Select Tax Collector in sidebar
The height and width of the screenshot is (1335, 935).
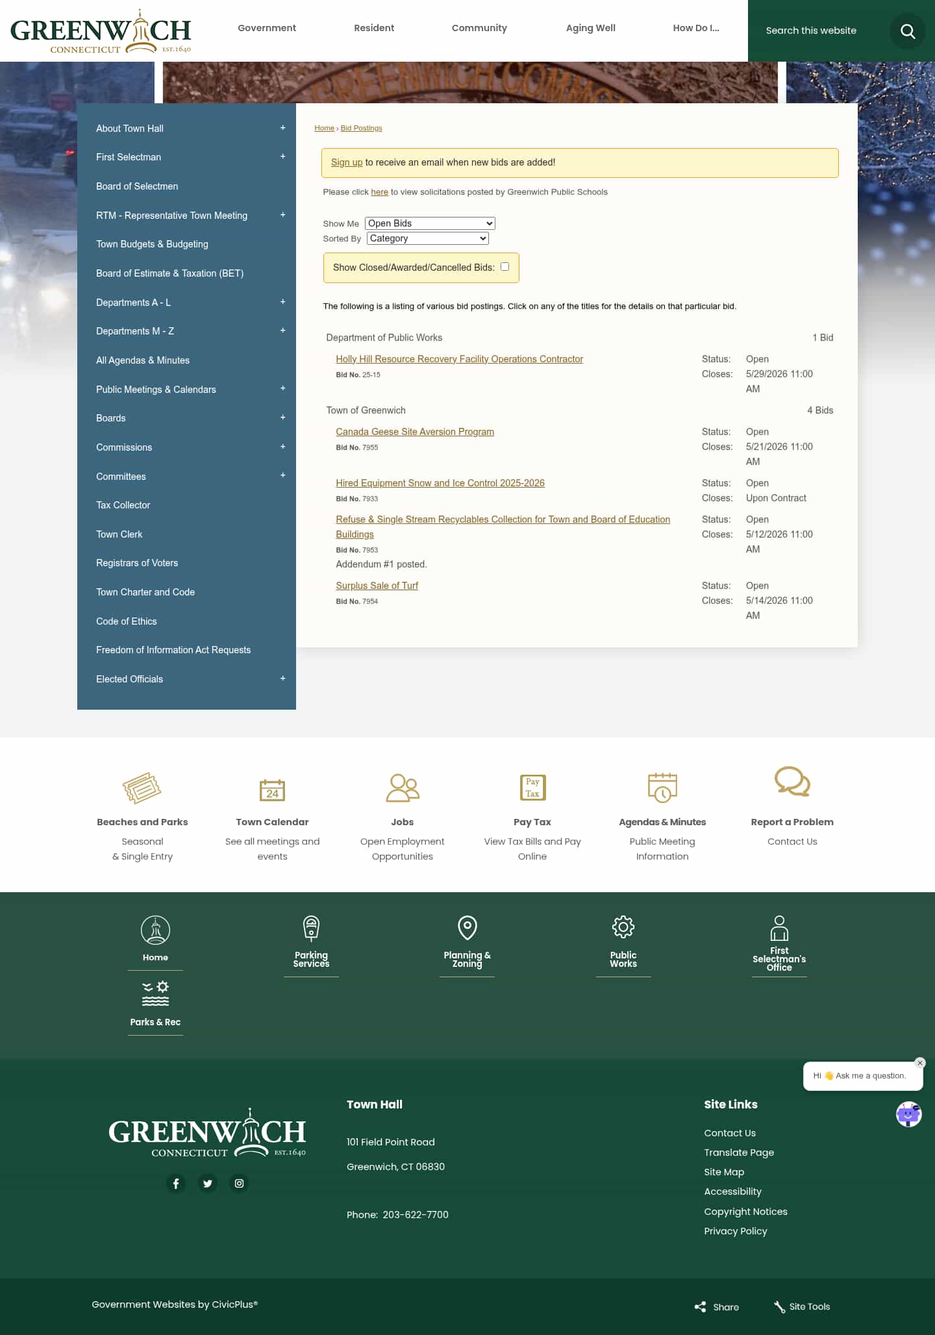coord(123,505)
